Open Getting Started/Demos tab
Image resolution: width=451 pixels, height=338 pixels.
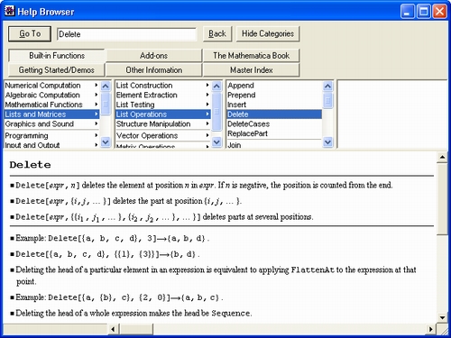point(57,70)
